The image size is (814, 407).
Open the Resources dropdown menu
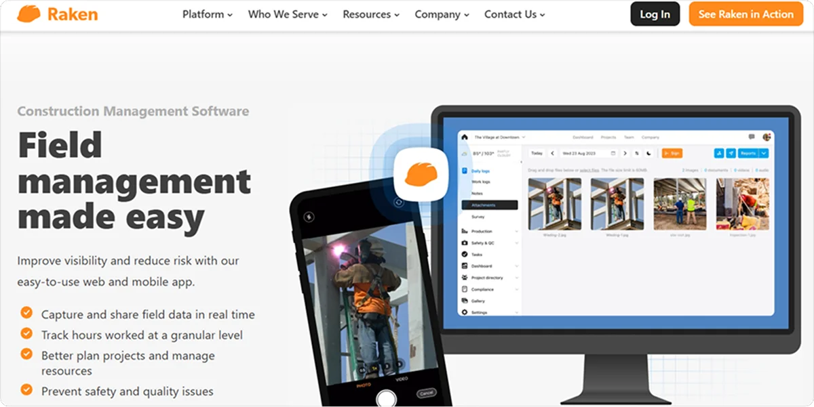pyautogui.click(x=371, y=14)
